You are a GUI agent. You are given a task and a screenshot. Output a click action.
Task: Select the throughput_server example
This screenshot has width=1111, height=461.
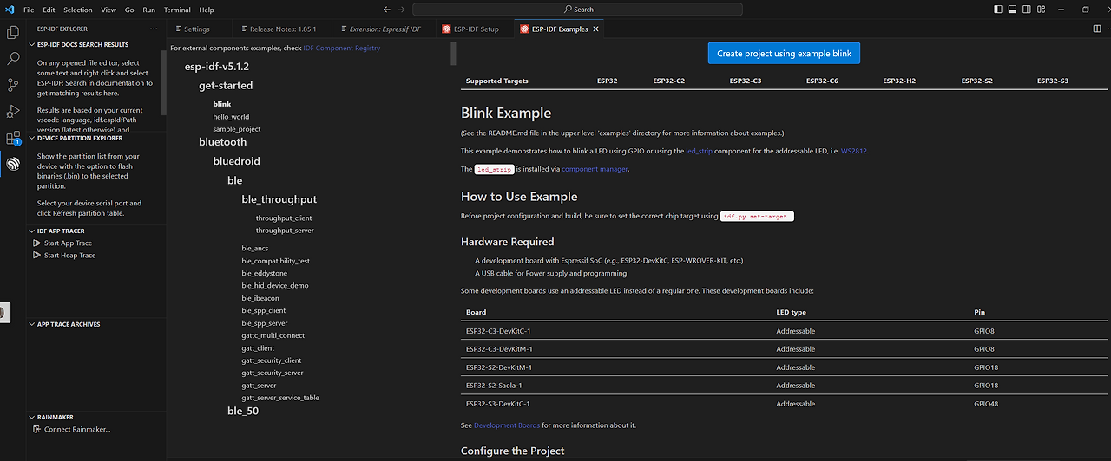pyautogui.click(x=285, y=230)
